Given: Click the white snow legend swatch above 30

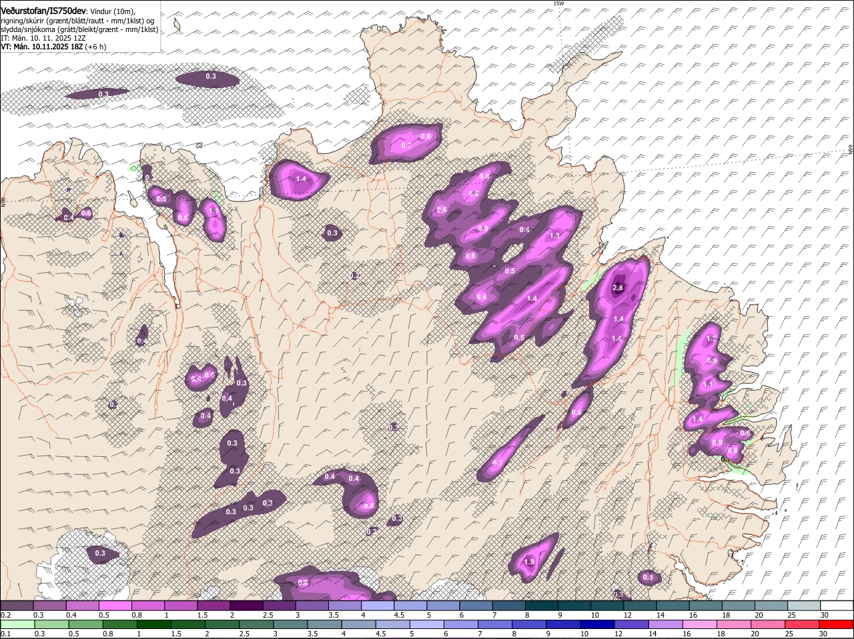Looking at the screenshot, I should click(837, 606).
